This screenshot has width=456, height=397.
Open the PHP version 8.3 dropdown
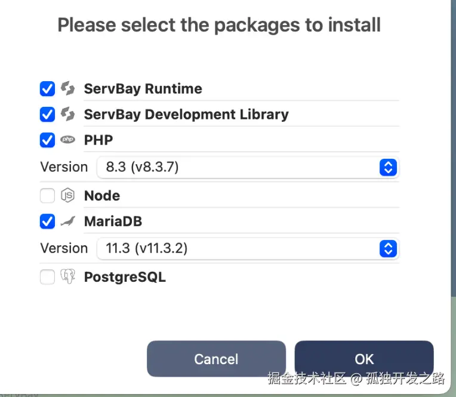239,167
